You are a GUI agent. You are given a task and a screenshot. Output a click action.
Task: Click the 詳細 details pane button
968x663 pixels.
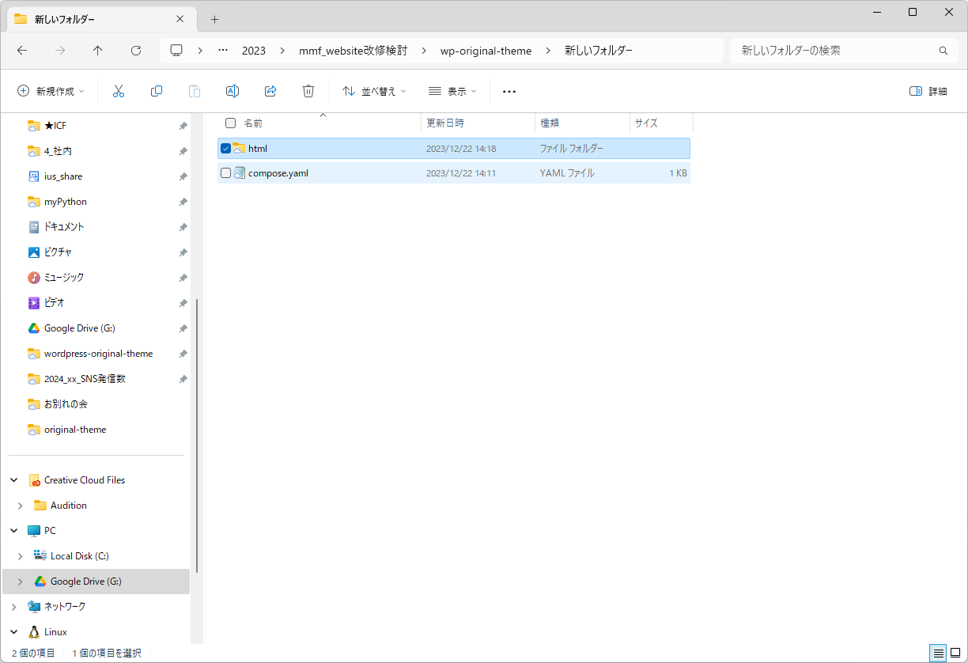coord(928,91)
